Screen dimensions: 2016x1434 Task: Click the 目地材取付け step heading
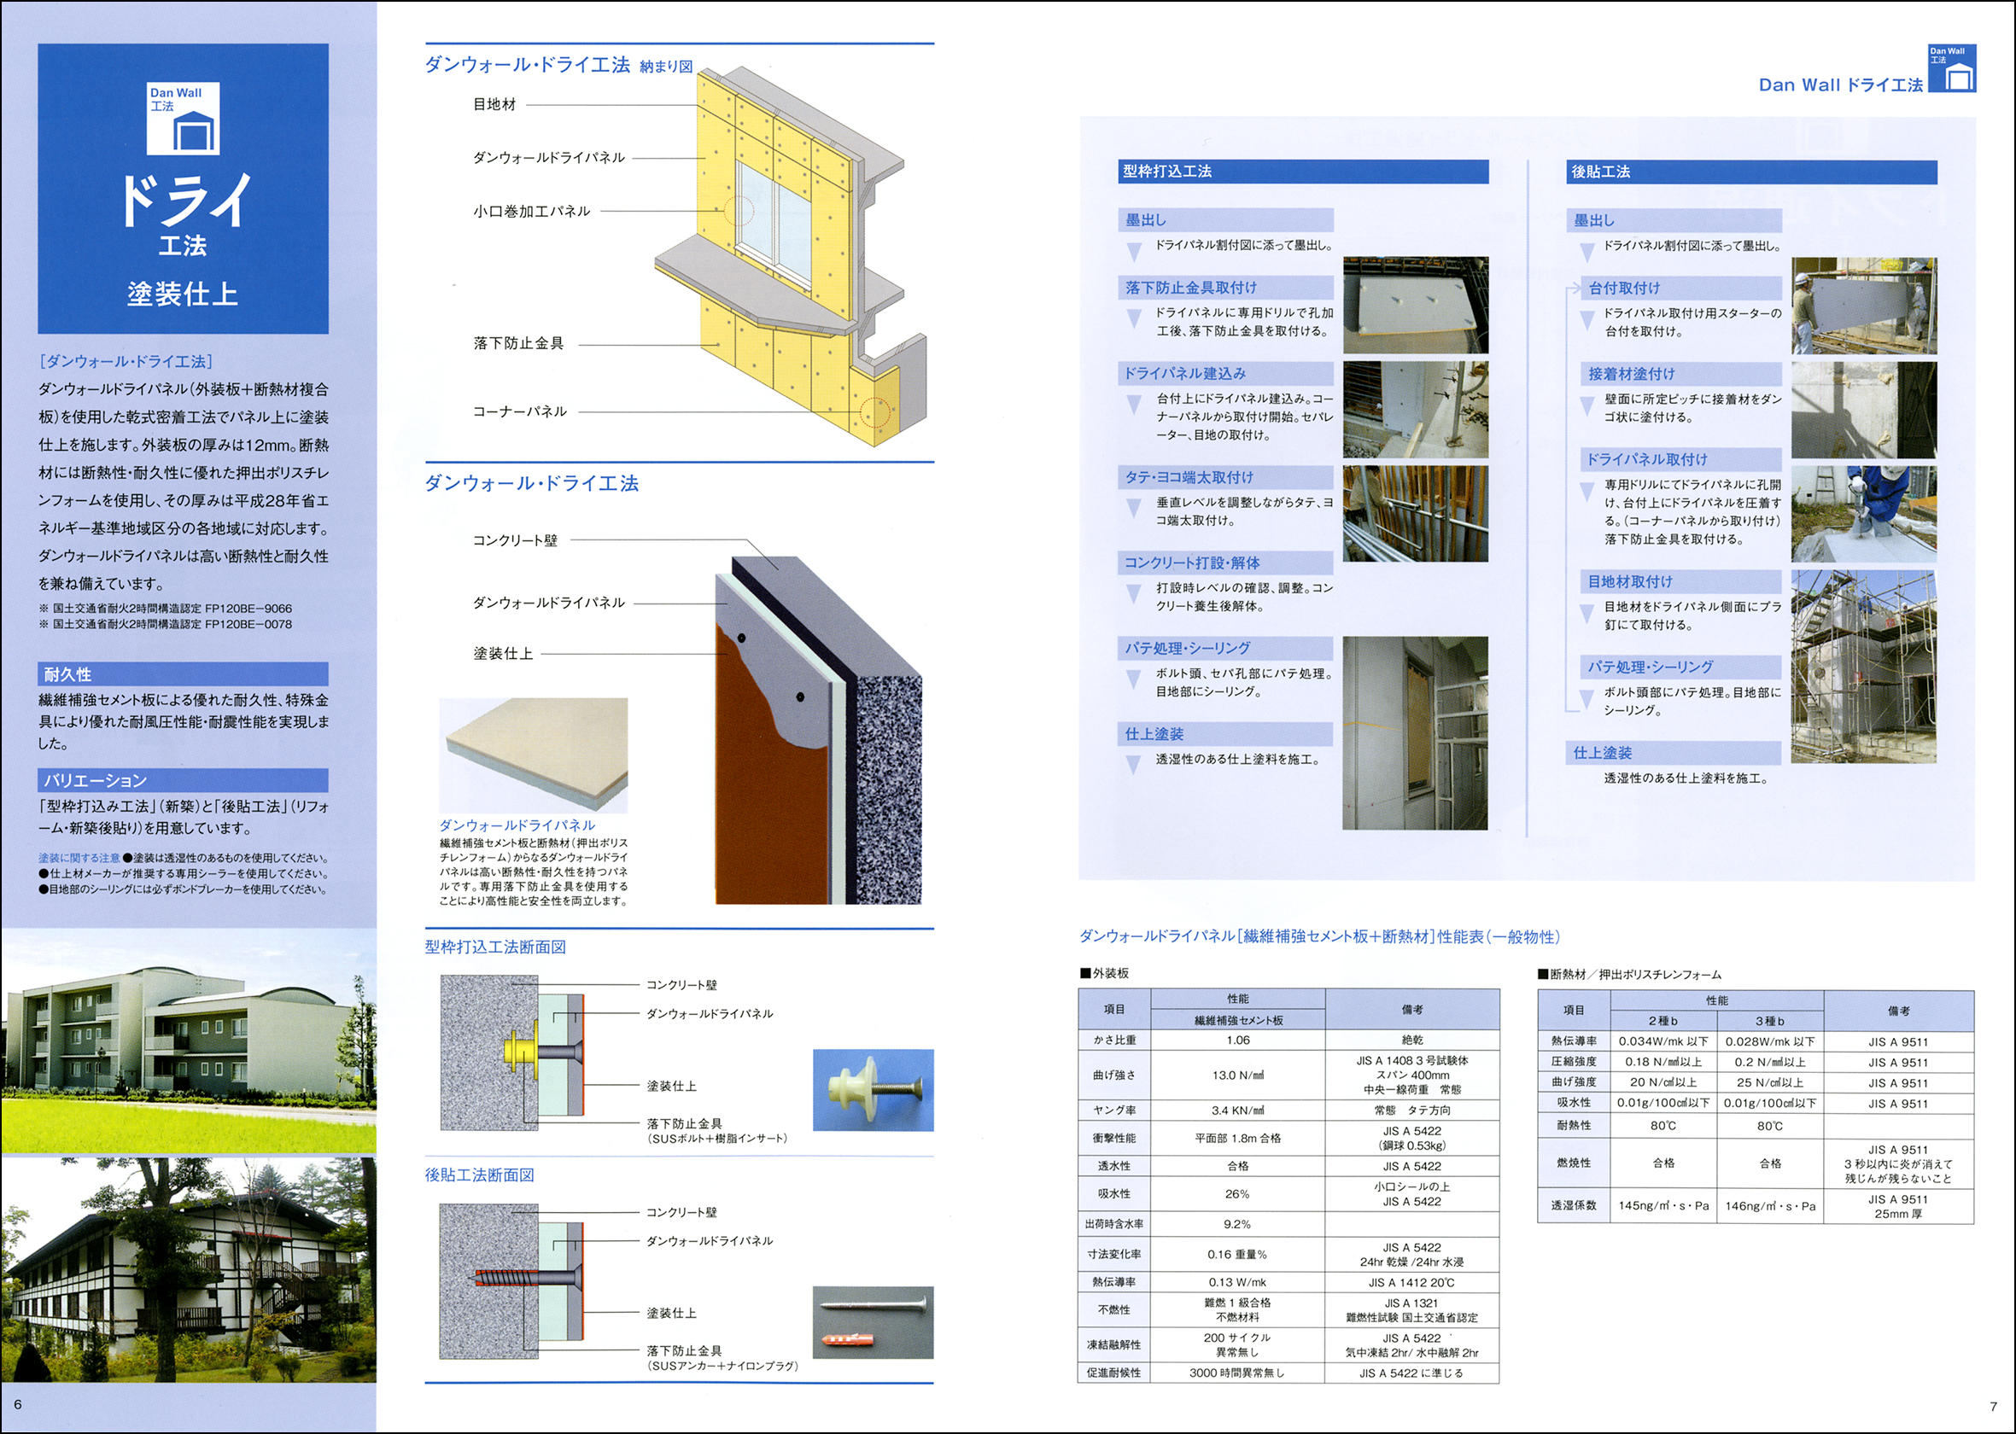click(1683, 581)
